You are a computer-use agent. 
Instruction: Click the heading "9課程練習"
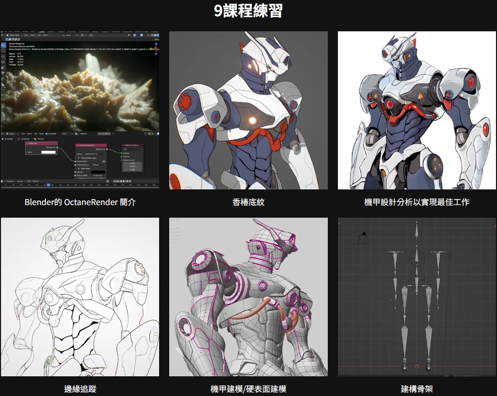[x=248, y=11]
